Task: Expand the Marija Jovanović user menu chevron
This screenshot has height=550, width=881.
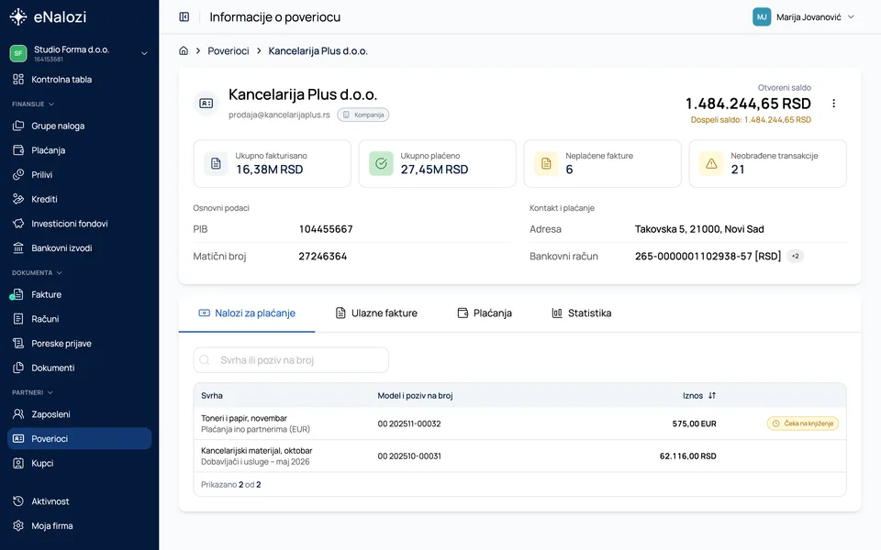Action: [851, 16]
